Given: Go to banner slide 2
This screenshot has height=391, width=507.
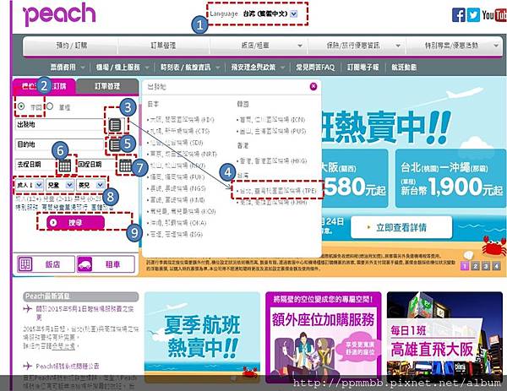Looking at the screenshot, I should (x=475, y=266).
